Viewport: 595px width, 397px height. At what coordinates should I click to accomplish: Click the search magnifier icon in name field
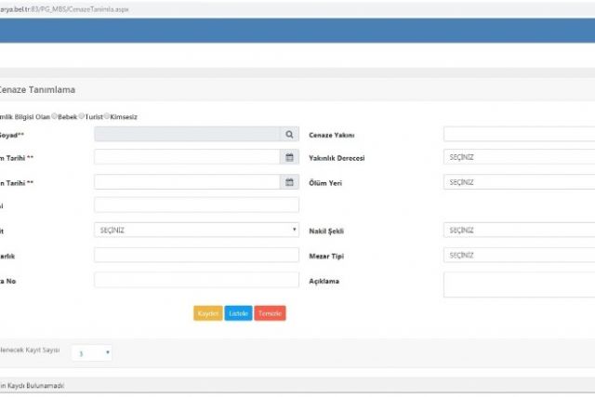pyautogui.click(x=289, y=134)
